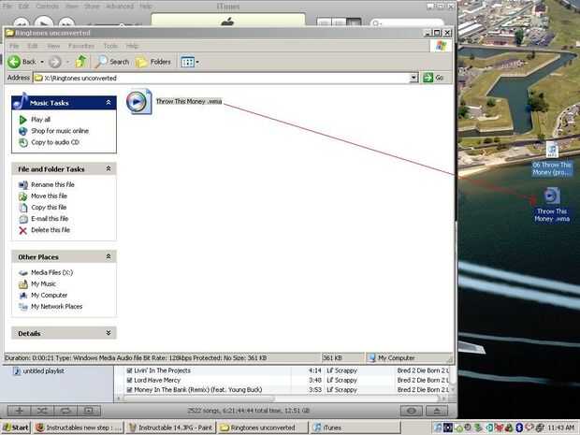Click the Views toolbar icon
This screenshot has width=580, height=435.
click(187, 62)
